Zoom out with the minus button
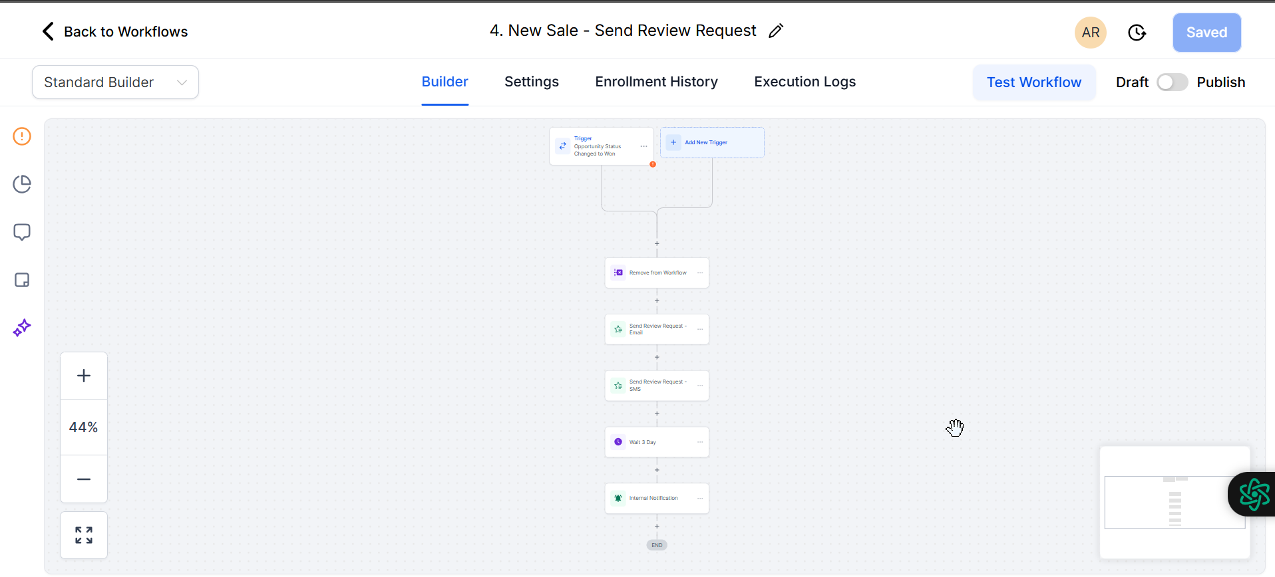 84,479
